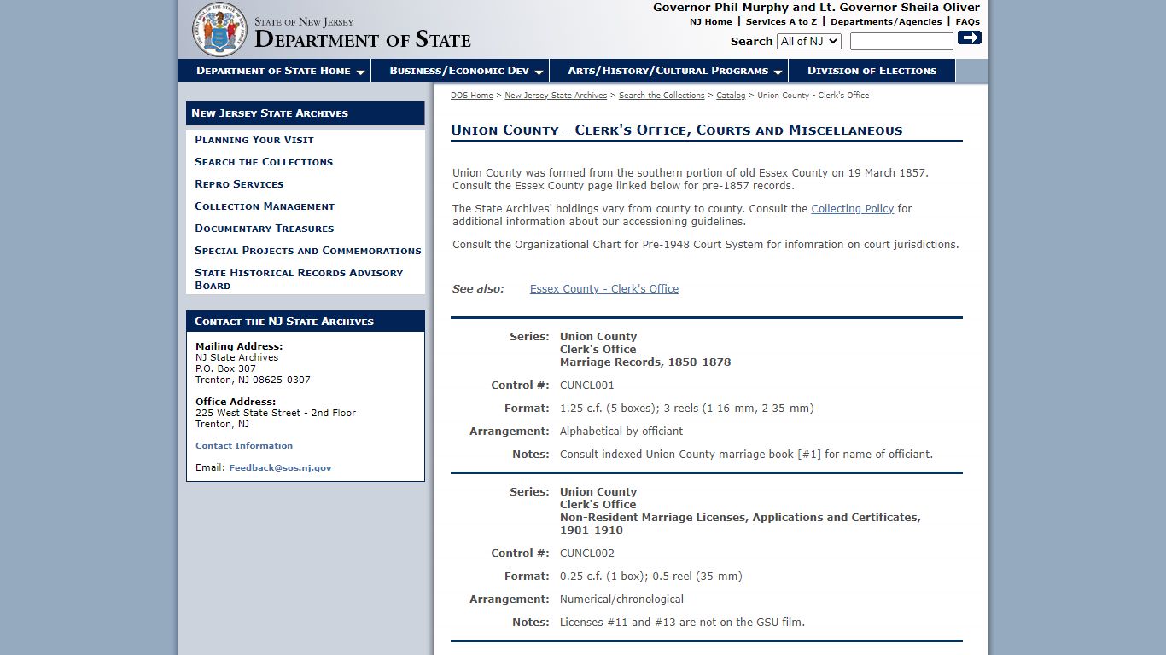Open Repro Services sidebar item

[x=239, y=184]
